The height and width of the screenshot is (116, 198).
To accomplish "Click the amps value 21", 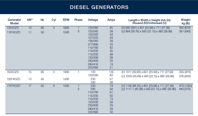I will point(111,68).
